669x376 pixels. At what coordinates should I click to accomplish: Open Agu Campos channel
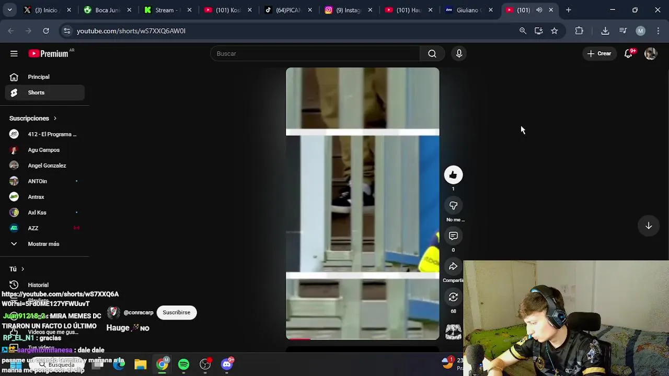[44, 150]
